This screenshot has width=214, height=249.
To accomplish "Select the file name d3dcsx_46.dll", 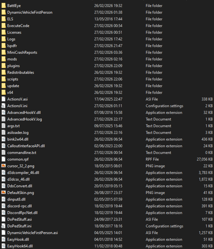I will click(x=19, y=179).
